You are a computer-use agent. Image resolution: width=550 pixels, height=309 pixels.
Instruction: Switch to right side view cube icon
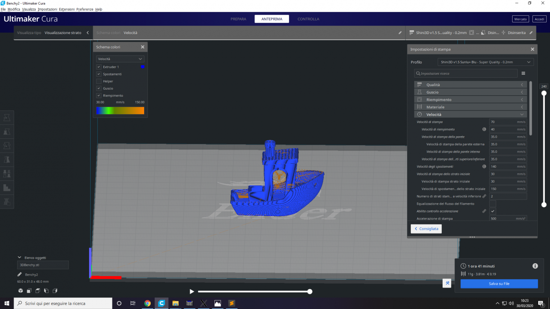(55, 291)
